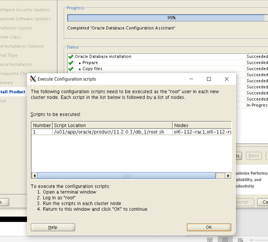This screenshot has height=242, width=268.
Task: Select the Installation Option step in sidebar
Action: pos(16,28)
